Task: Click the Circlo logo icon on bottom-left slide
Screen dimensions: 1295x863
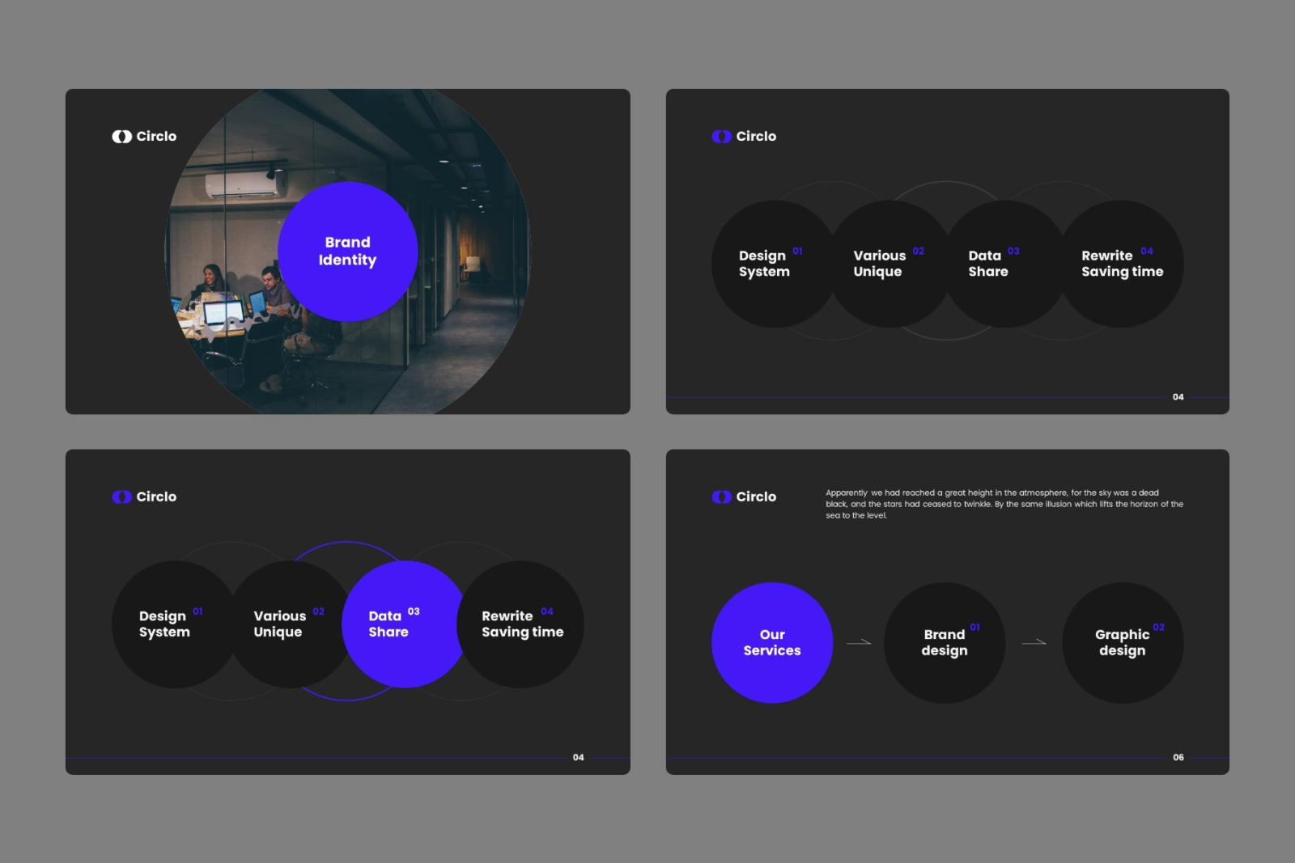Action: (x=122, y=497)
